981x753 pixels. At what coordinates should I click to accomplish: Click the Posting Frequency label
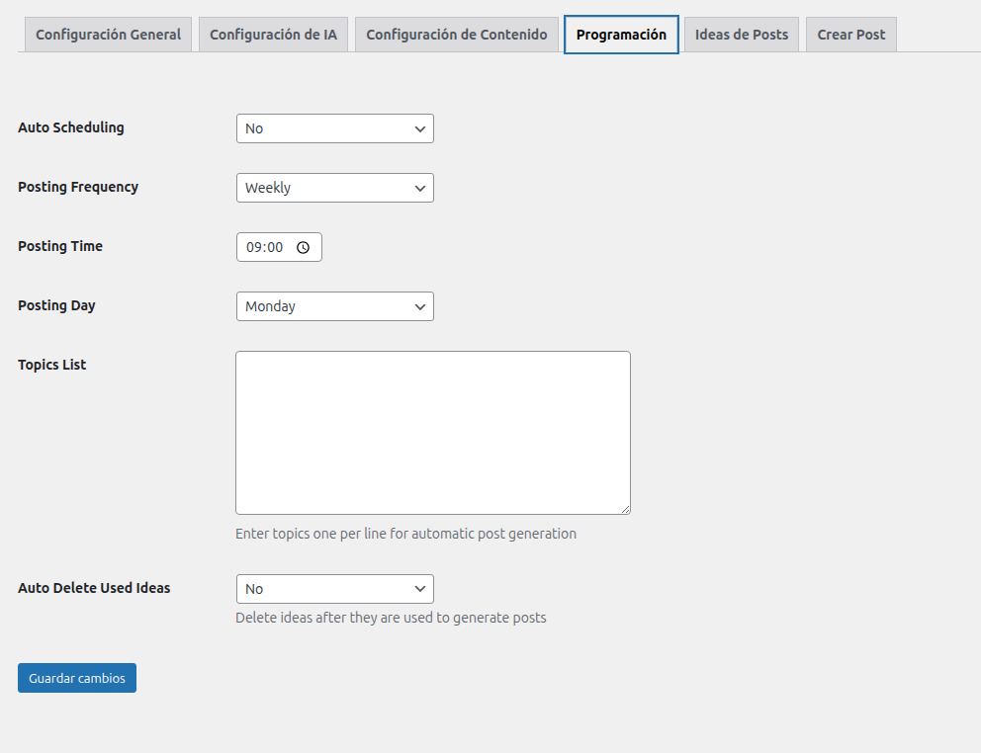pos(78,187)
